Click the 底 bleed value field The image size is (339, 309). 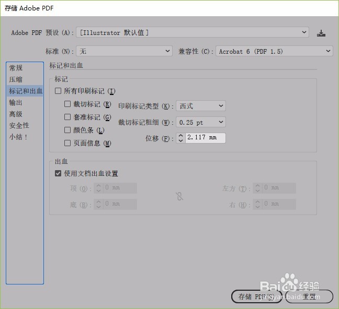[x=120, y=204]
